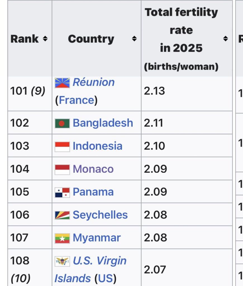Viewport: 243px width, 286px height.
Task: Sort table by Rank column arrows
Action: pyautogui.click(x=45, y=39)
